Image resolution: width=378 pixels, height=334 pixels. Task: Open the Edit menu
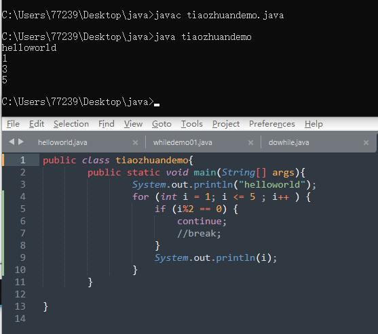pos(37,124)
